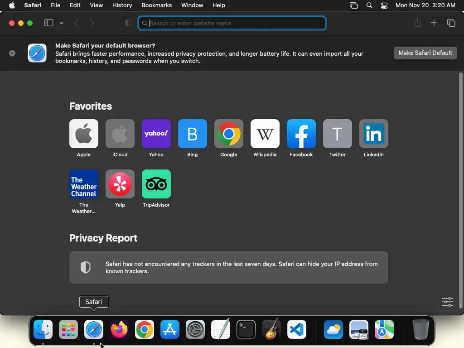Open the iCloud favorite
The height and width of the screenshot is (348, 464).
tap(120, 134)
